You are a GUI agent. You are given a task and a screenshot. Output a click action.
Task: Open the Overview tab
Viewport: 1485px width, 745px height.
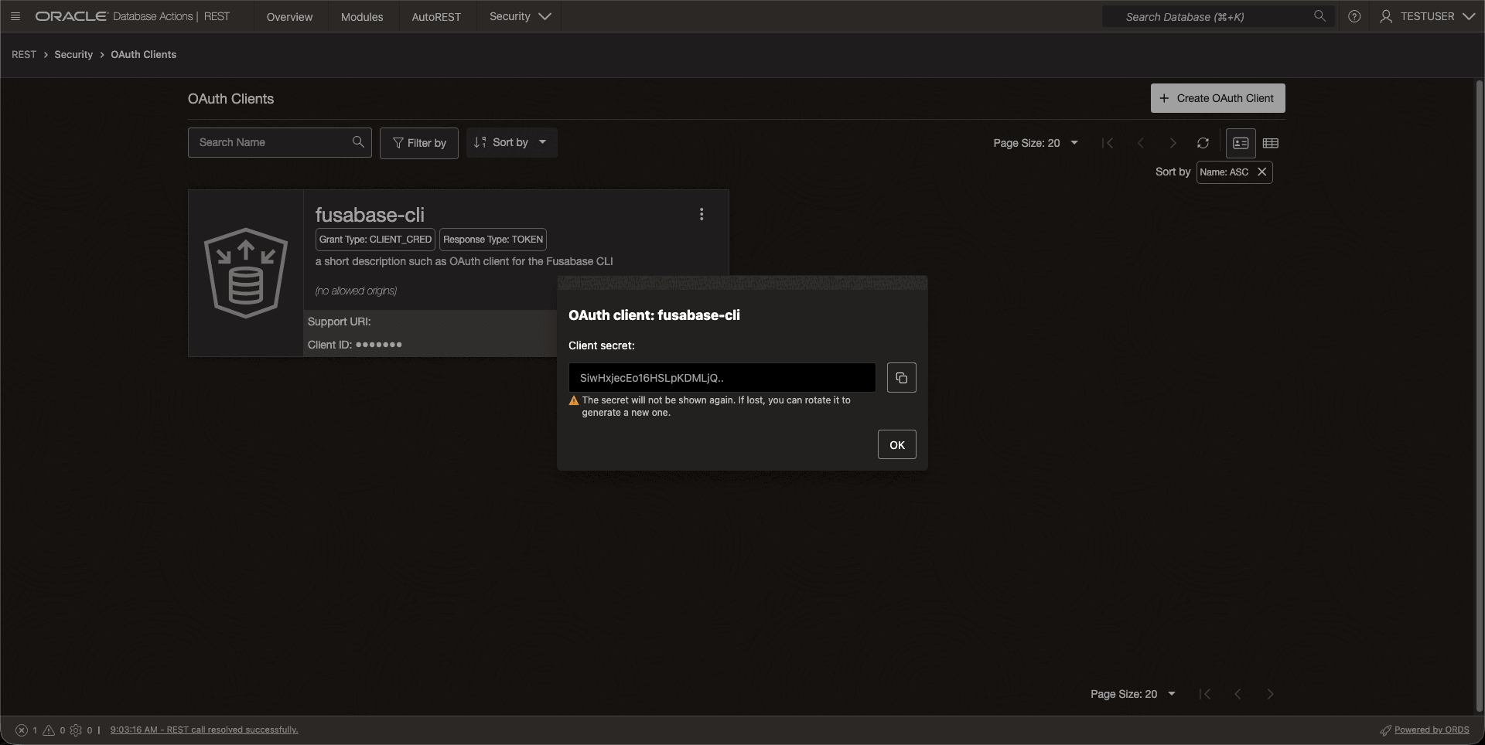click(289, 16)
